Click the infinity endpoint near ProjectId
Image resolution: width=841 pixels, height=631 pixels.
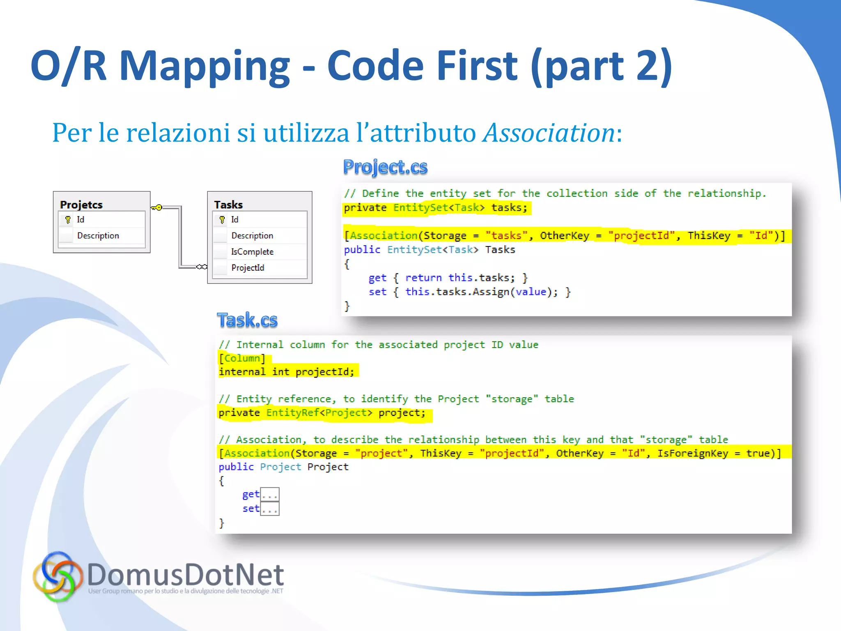click(x=202, y=267)
